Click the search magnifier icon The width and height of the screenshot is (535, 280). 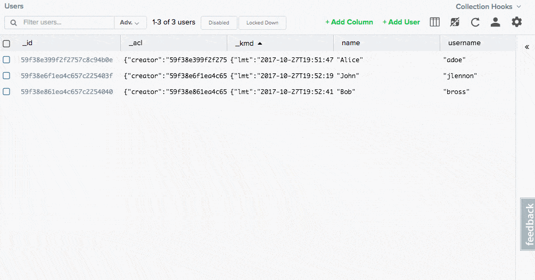click(x=13, y=23)
